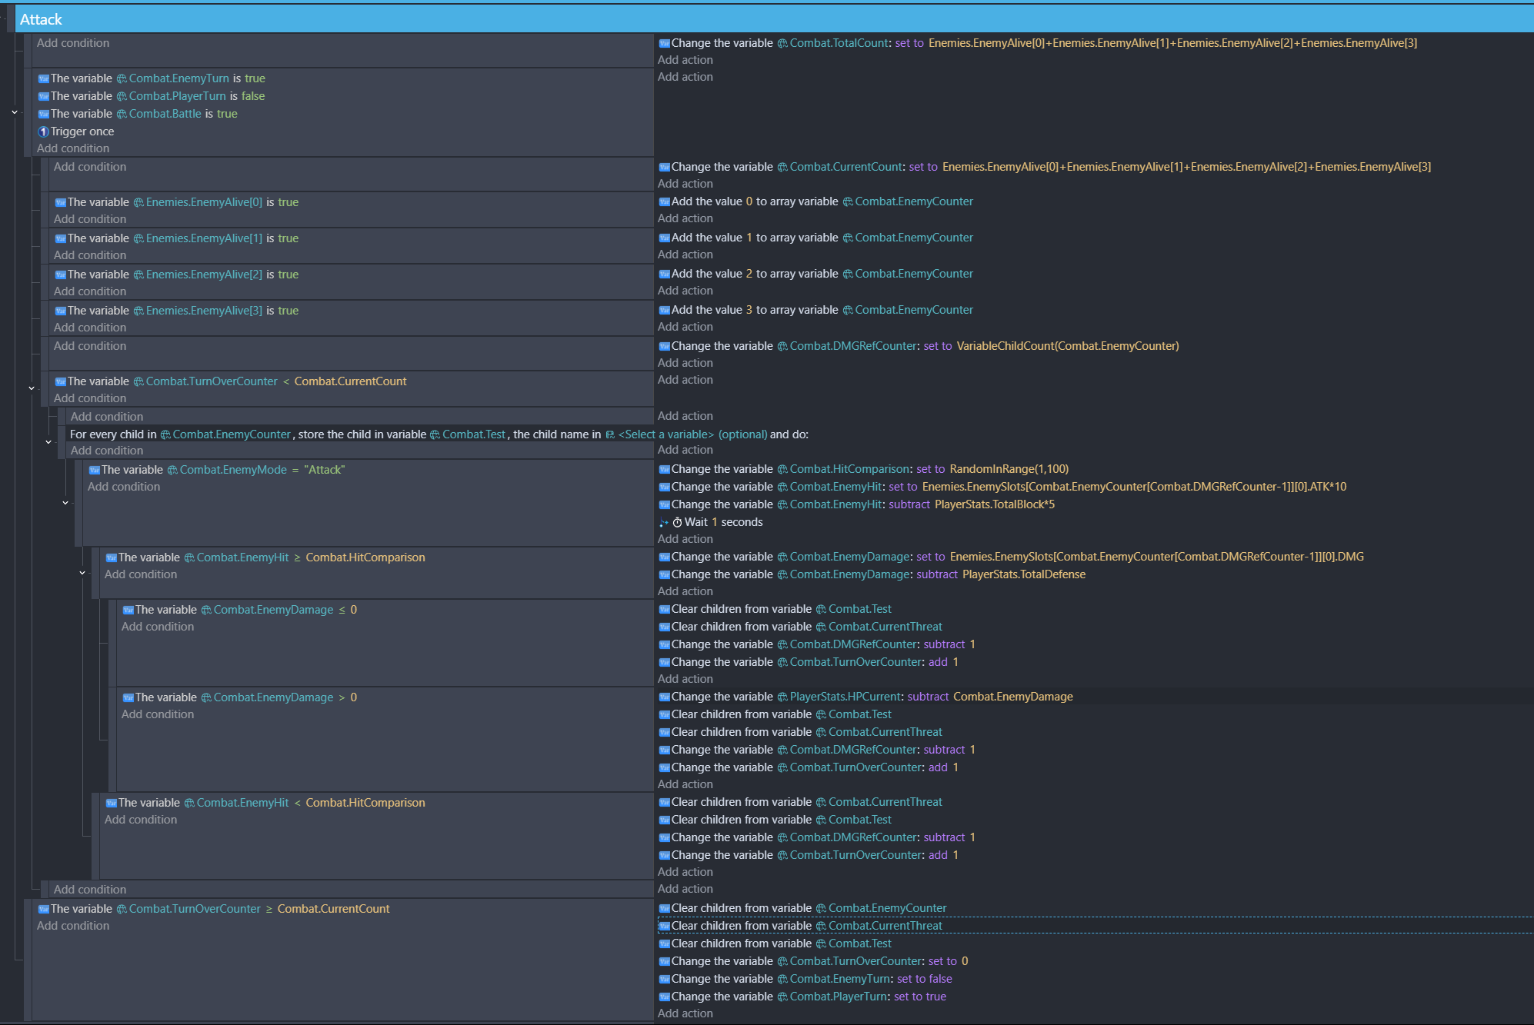1534x1025 pixels.
Task: Click icon of Add value 0 to EnemyCounter action
Action: 665,201
